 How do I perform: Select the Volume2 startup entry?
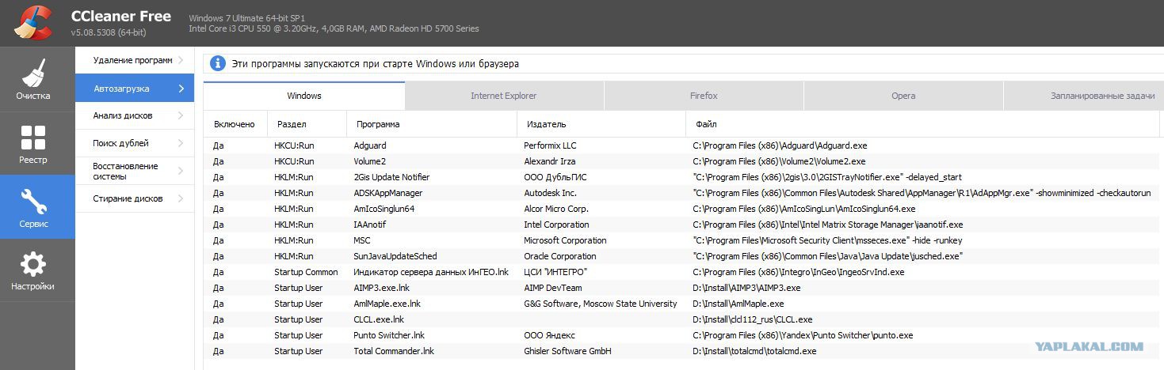[x=681, y=161]
